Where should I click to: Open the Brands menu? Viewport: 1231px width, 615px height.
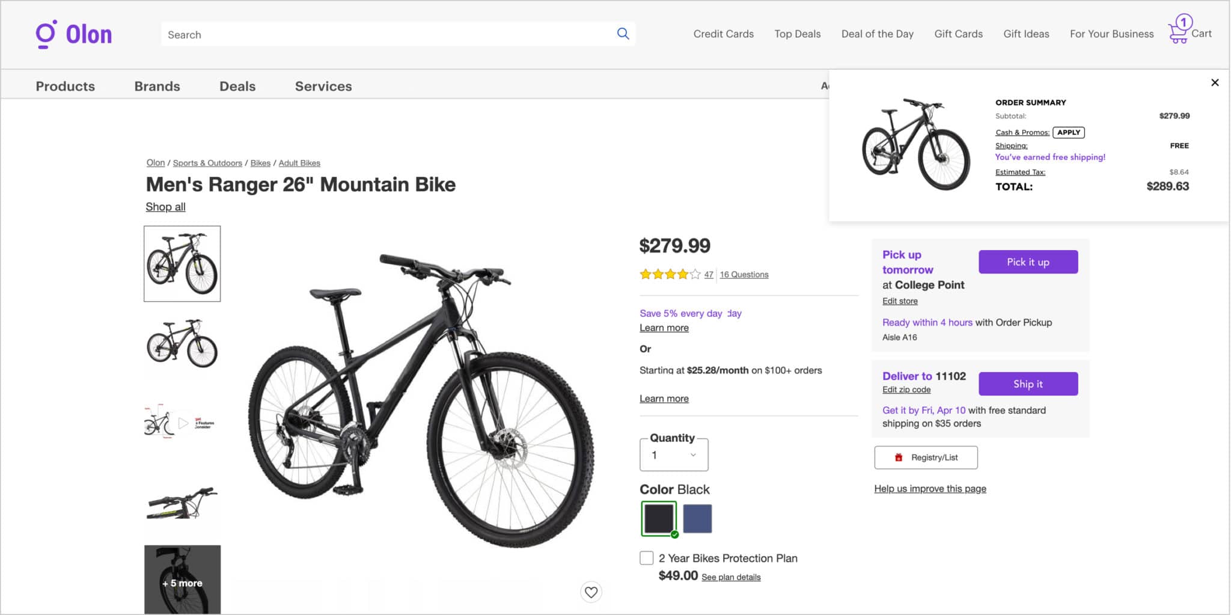(157, 86)
